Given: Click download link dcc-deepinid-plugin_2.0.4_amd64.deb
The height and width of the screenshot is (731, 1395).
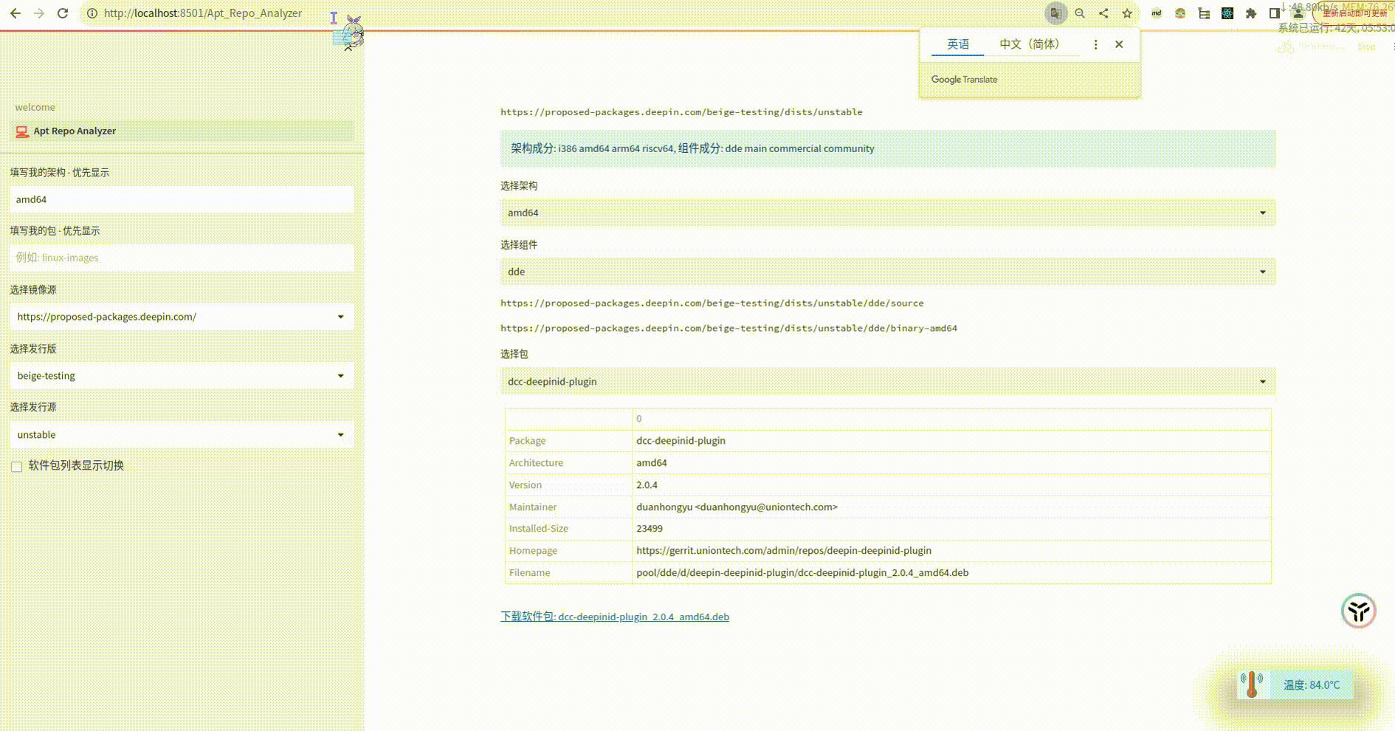Looking at the screenshot, I should coord(615,617).
